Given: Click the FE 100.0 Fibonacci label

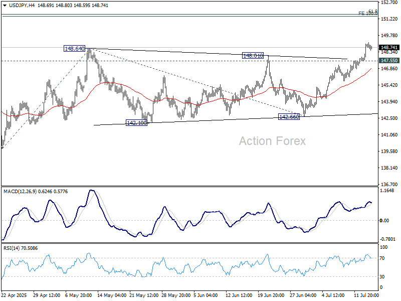Looking at the screenshot, I should click(367, 14).
